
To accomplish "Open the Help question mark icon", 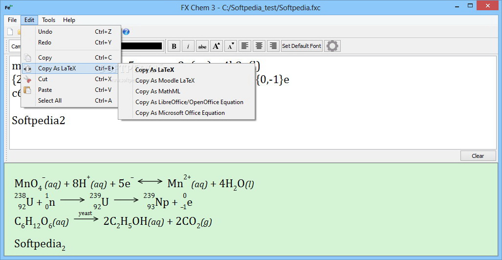I will (x=126, y=32).
